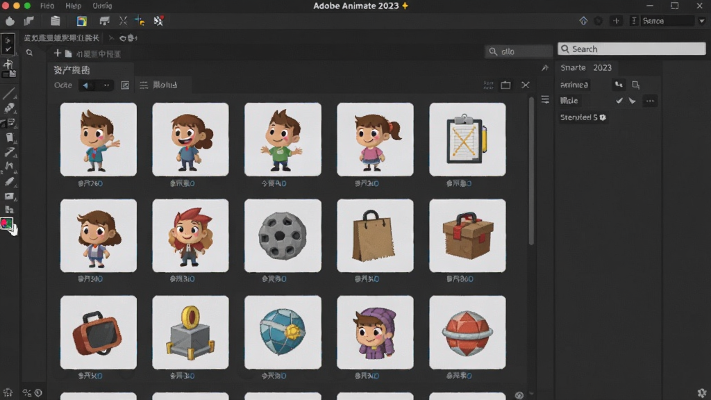Viewport: 711px width, 400px height.
Task: Select the orange handheld TV thumbnail
Action: 99,333
